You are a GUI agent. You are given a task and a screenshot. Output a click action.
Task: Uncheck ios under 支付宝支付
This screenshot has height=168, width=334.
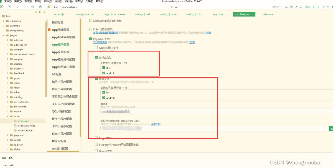pos(104,68)
